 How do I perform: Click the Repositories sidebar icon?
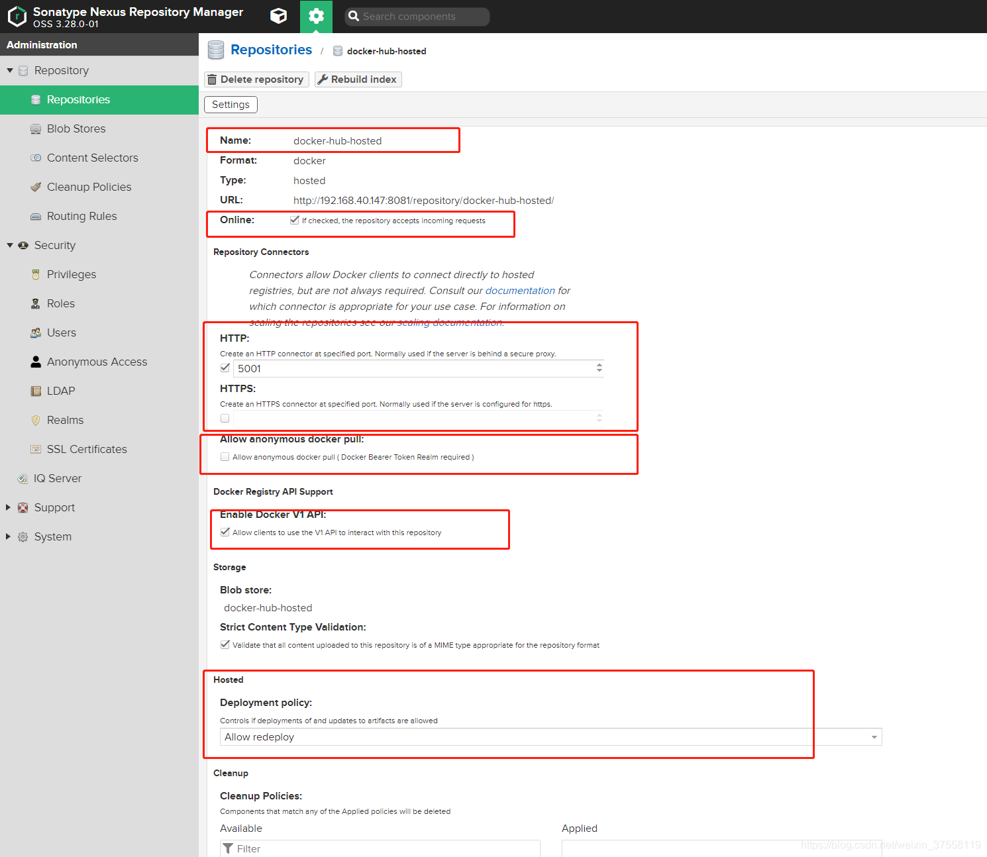(36, 99)
